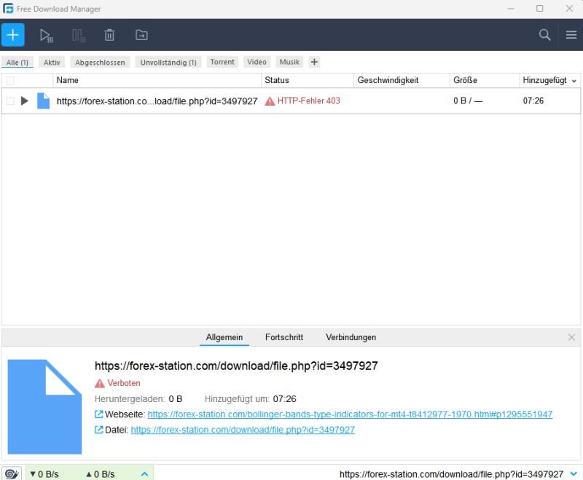Click warning icon beside Verboten
Image resolution: width=583 pixels, height=480 pixels.
pyautogui.click(x=100, y=383)
